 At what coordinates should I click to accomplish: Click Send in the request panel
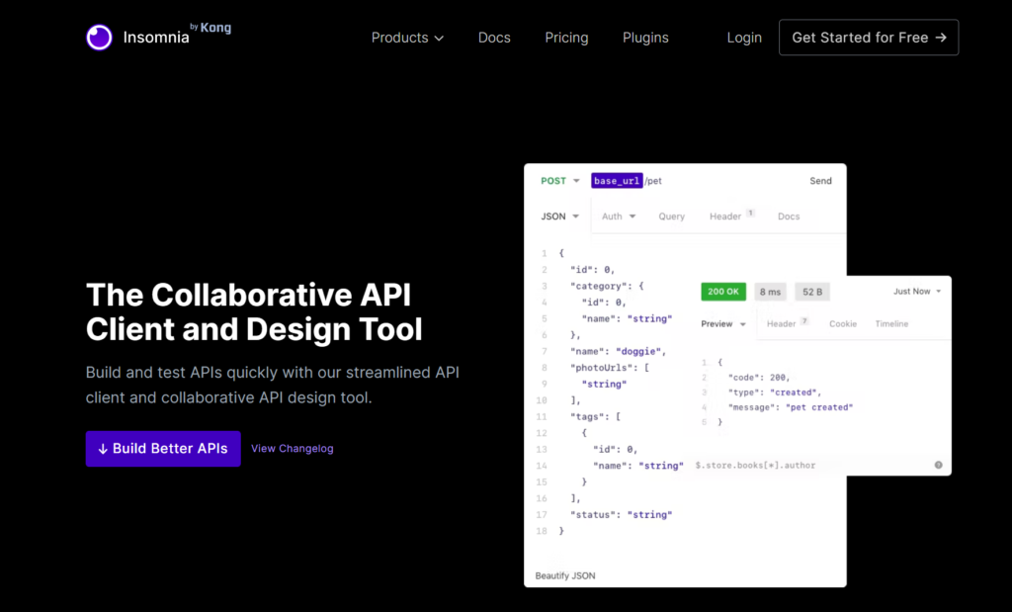point(821,181)
